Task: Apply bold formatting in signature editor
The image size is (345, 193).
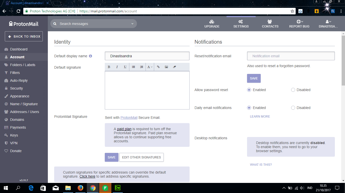Action: (109, 67)
